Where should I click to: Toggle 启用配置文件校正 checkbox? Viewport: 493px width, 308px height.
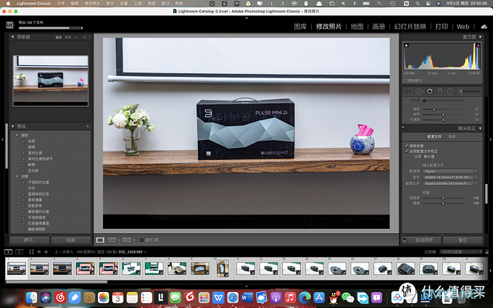407,151
